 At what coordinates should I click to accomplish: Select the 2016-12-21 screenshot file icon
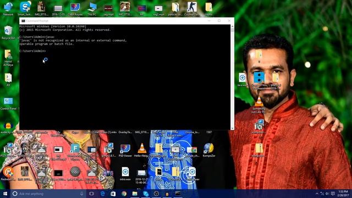pyautogui.click(x=142, y=176)
